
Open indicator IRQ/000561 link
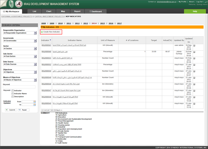46,45
